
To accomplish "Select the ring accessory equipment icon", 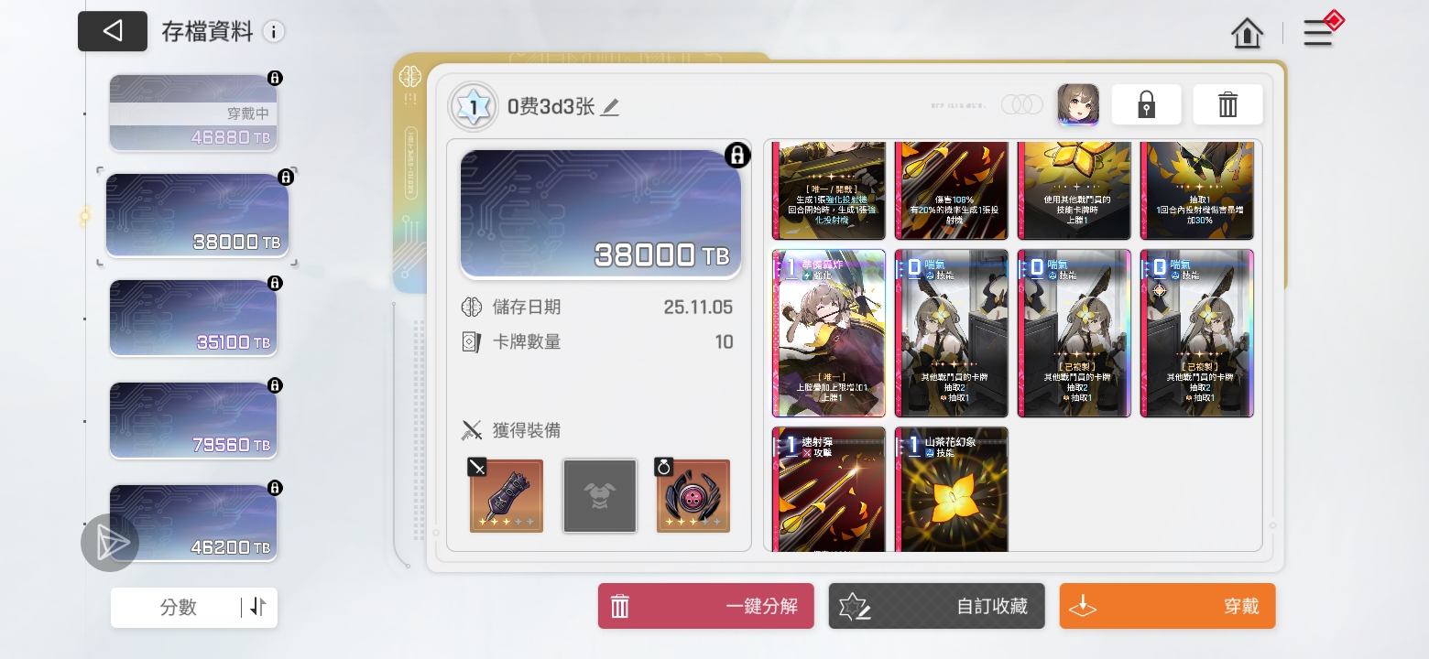I will tap(693, 496).
